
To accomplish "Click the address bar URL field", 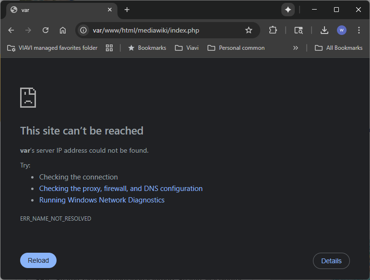I will pyautogui.click(x=163, y=30).
